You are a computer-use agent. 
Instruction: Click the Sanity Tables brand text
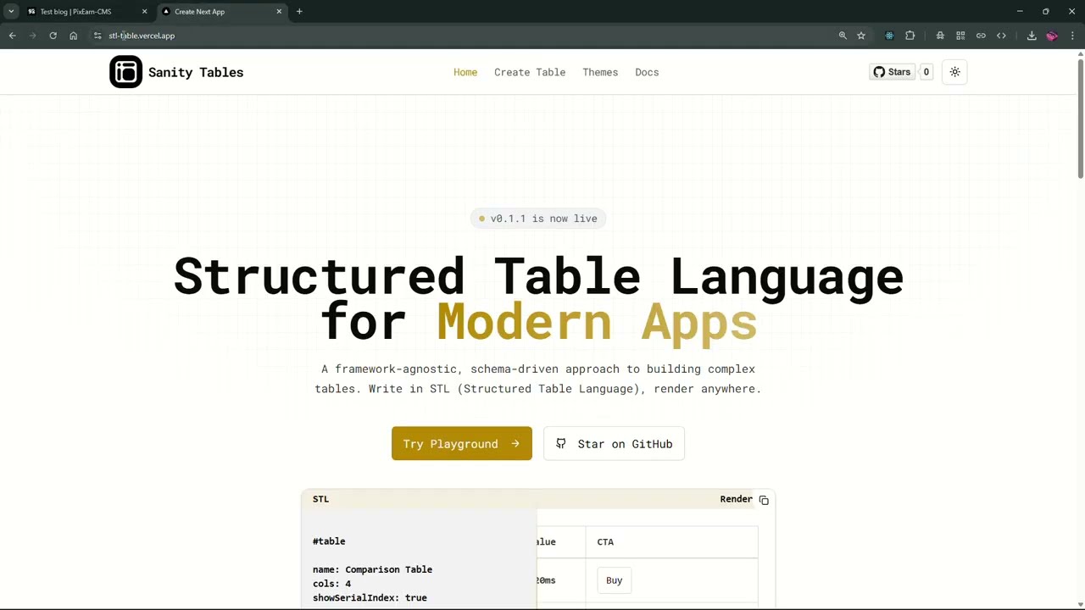click(x=196, y=72)
